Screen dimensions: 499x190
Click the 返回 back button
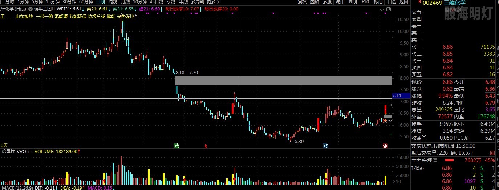coord(403,2)
